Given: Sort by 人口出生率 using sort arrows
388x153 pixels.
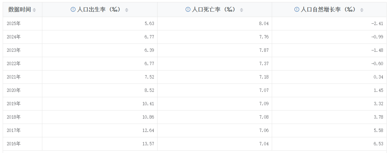Looking at the screenshot, I should pyautogui.click(x=126, y=10).
